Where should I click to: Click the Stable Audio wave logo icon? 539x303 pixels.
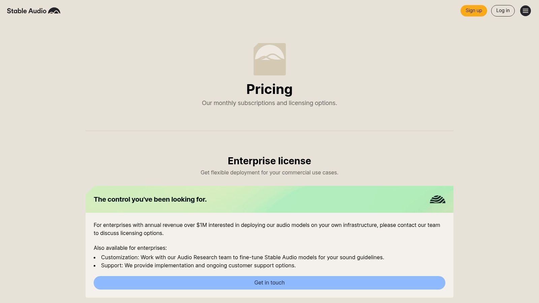pos(54,11)
